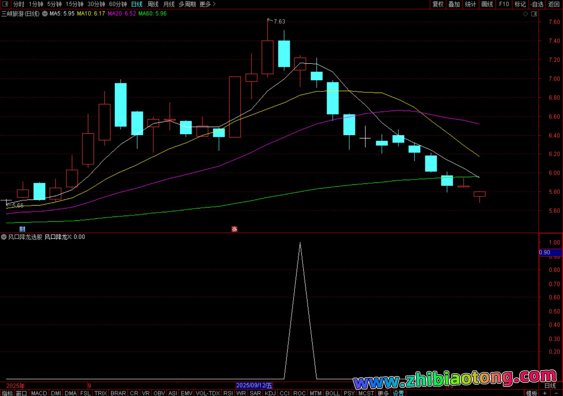Viewport: 563px width, 396px height.
Task: Open the 画线 drawing tools
Action: 487,4
